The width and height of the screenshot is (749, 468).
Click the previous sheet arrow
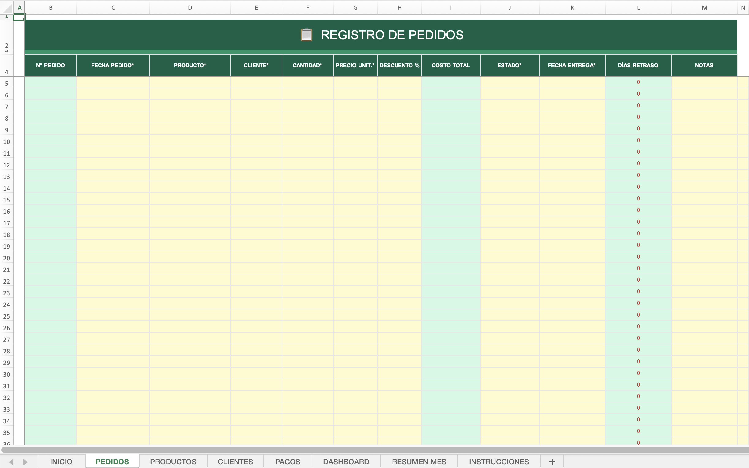point(11,462)
